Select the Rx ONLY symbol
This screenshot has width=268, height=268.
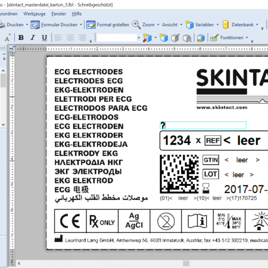(x=102, y=221)
